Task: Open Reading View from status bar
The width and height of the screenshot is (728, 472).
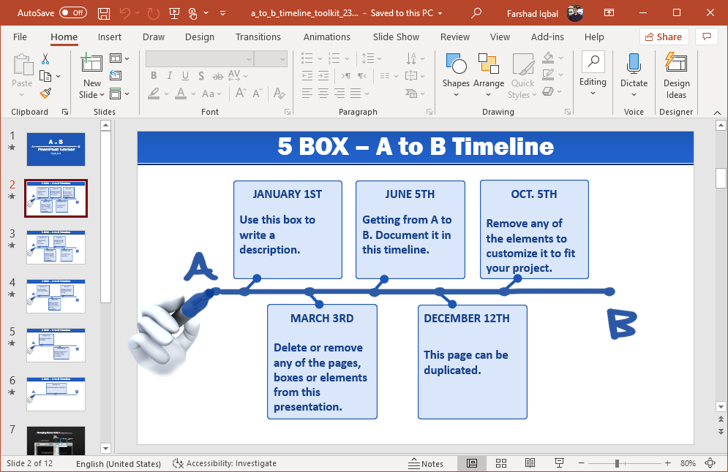Action: pyautogui.click(x=530, y=463)
